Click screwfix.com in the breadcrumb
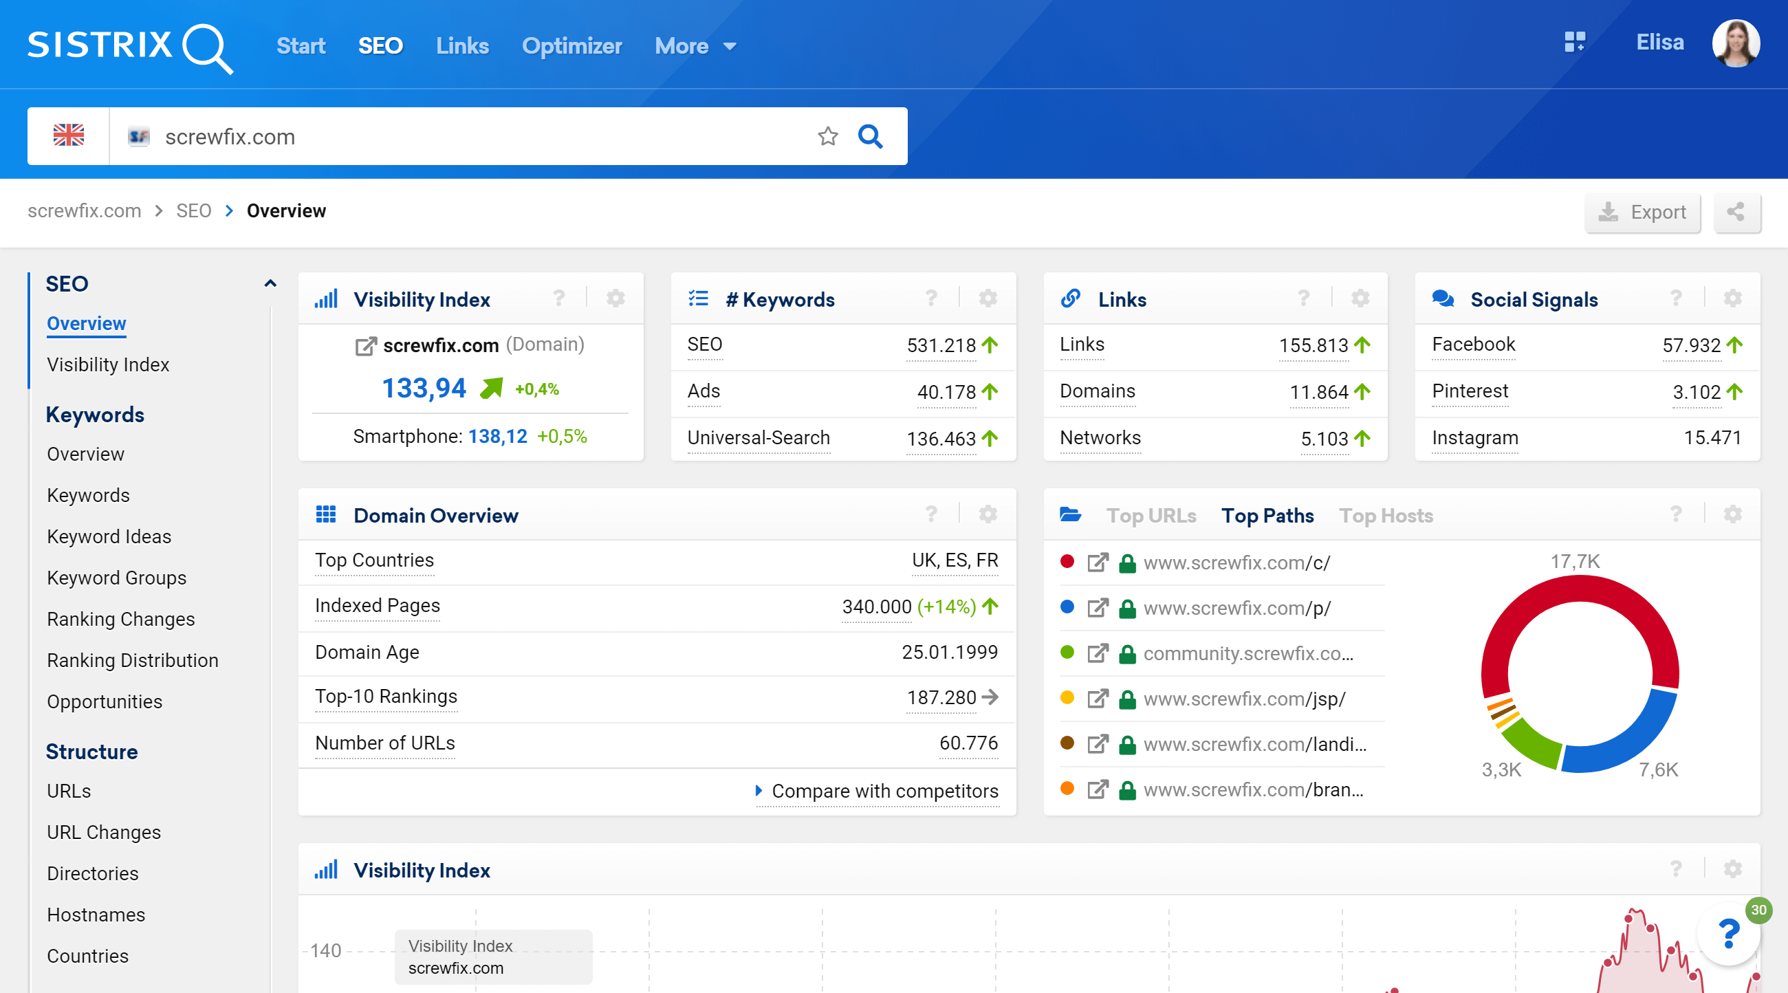This screenshot has width=1788, height=993. click(x=84, y=211)
